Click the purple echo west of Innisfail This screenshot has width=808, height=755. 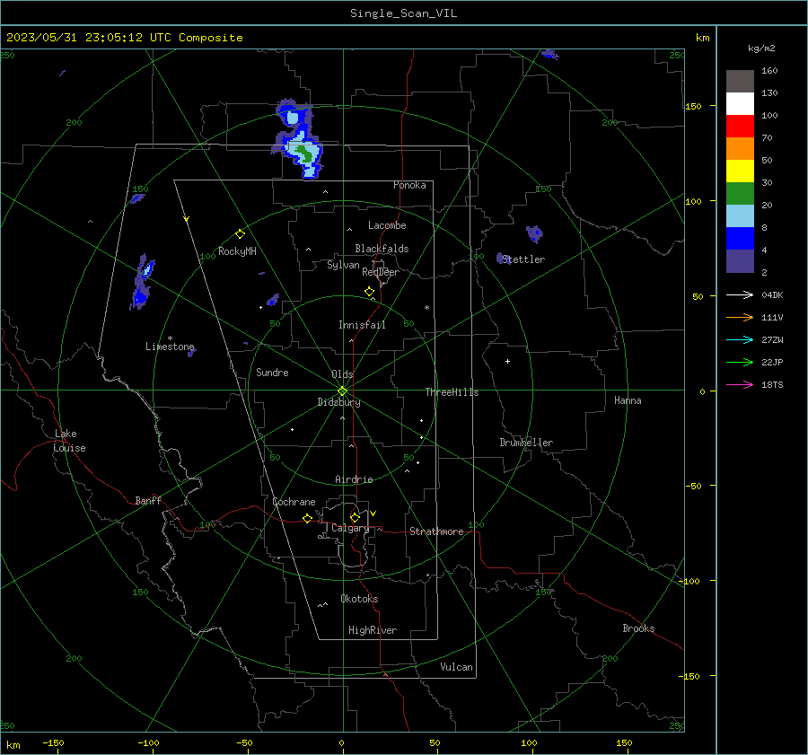coord(273,300)
